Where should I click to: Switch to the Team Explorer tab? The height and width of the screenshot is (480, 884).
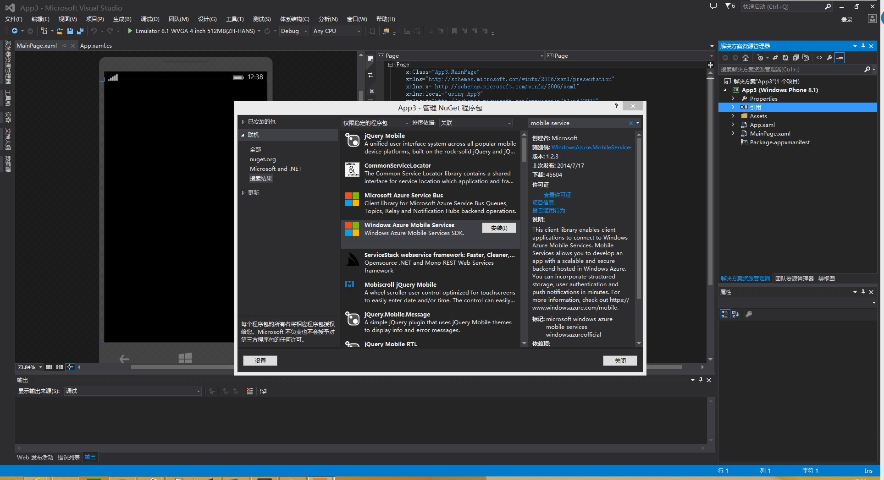pos(794,278)
